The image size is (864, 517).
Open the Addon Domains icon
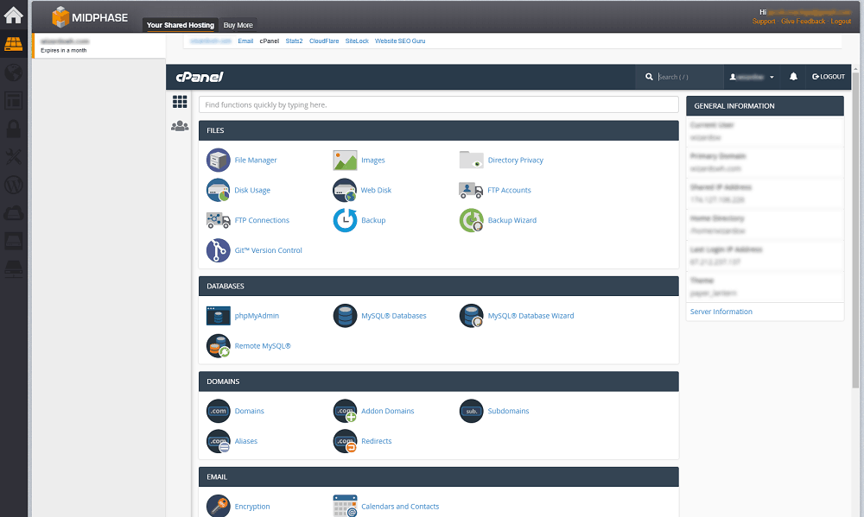(x=345, y=412)
